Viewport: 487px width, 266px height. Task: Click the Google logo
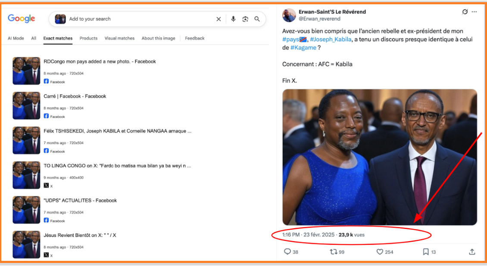pyautogui.click(x=22, y=19)
